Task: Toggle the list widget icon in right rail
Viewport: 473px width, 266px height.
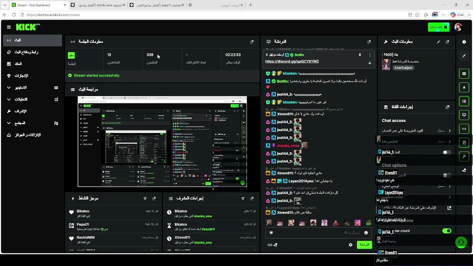Action: [464, 101]
